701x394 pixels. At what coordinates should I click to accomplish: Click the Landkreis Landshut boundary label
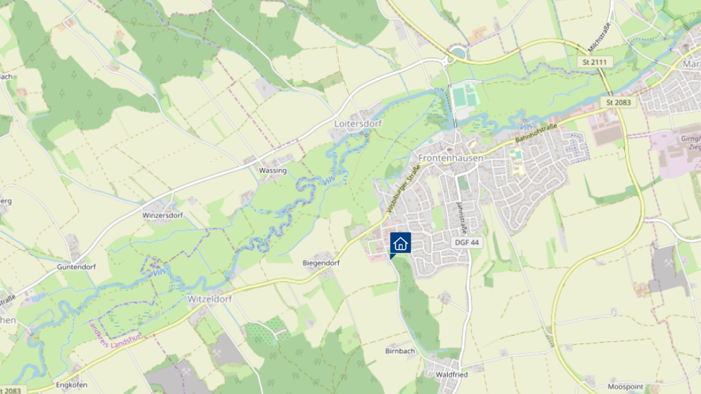tap(114, 334)
